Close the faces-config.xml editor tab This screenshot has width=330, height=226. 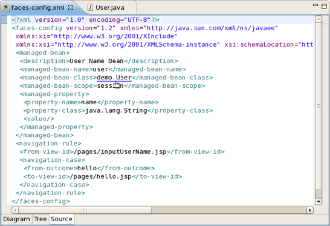click(71, 7)
